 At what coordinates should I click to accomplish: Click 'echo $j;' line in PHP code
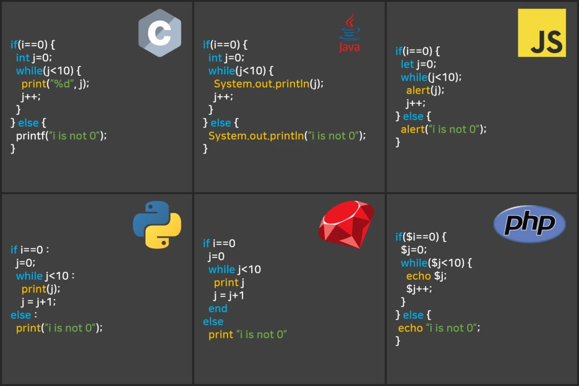click(x=426, y=276)
